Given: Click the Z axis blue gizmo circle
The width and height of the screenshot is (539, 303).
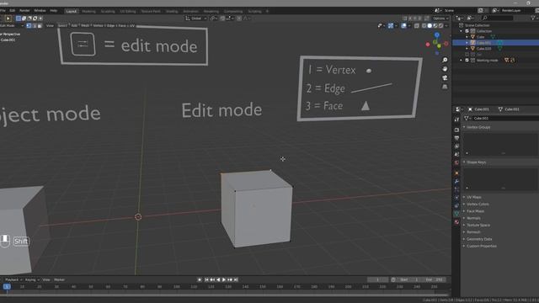Looking at the screenshot, I should tap(437, 35).
